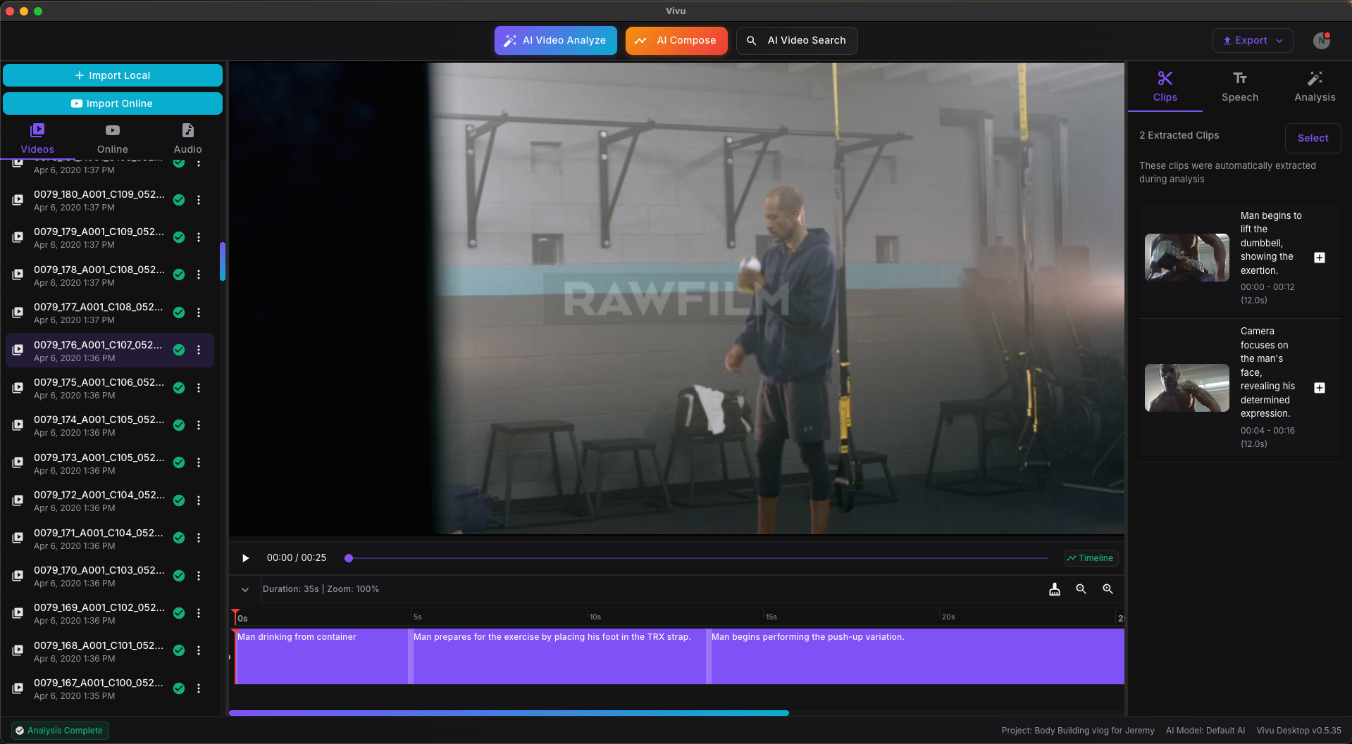Open the user profile avatar

(1321, 40)
